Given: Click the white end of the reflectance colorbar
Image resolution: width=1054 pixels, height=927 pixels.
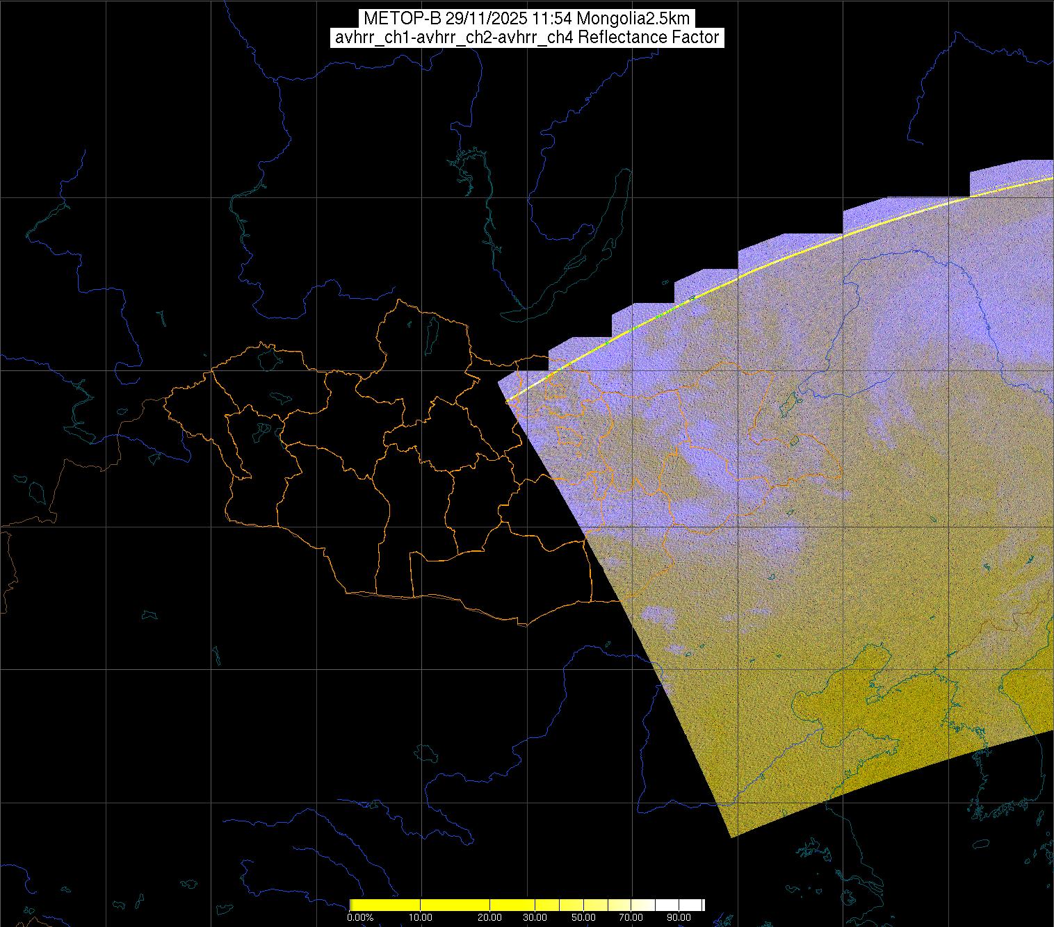Looking at the screenshot, I should click(692, 905).
